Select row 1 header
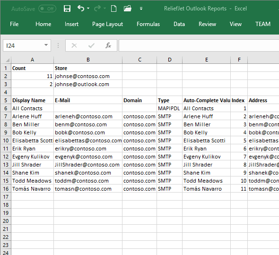The width and height of the screenshot is (279, 255). click(6, 68)
